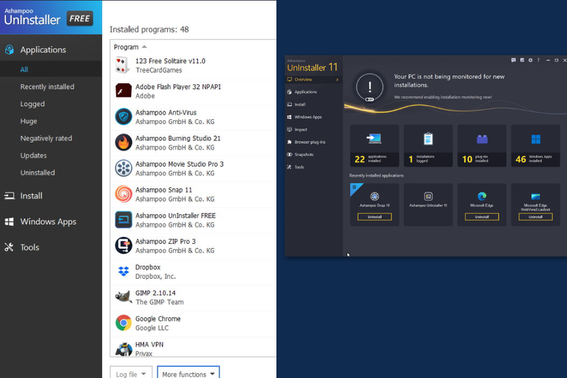Screen dimensions: 567x378
Task: Click the Install icon in UnInstaller FREE sidebar
Action: click(9, 196)
